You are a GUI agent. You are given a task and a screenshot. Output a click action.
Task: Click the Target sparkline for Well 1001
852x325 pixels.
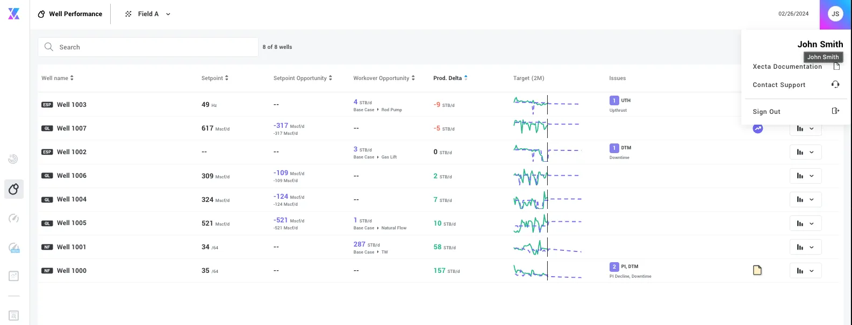point(547,247)
